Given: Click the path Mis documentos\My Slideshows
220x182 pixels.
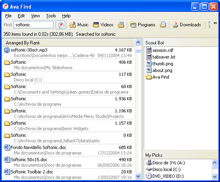Looking at the screenshot, I should point(43,68).
